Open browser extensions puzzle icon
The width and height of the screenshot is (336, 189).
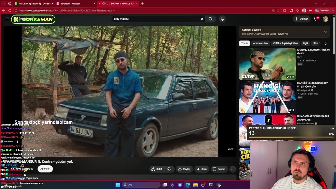pos(284,10)
